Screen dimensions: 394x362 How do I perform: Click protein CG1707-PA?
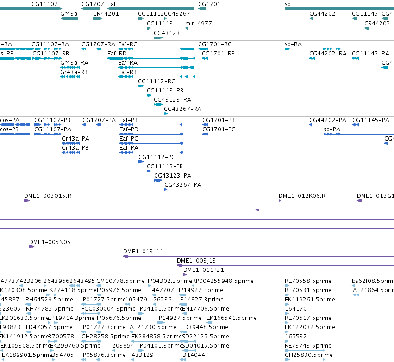99,120
